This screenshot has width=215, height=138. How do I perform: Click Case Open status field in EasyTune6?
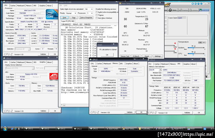click(x=182, y=18)
